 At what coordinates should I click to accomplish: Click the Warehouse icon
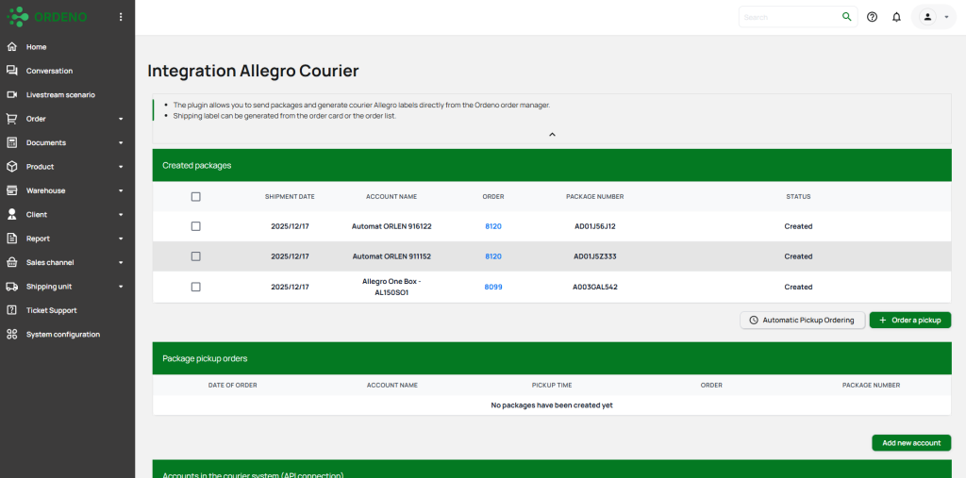coord(11,191)
